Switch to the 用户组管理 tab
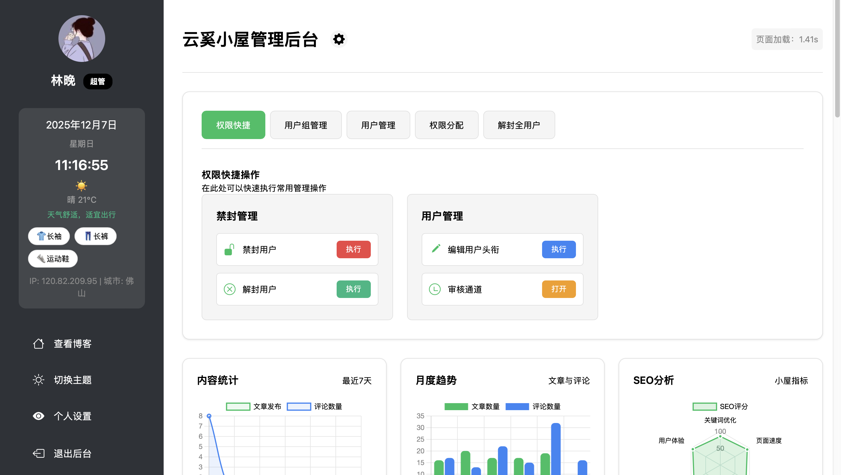 (306, 125)
